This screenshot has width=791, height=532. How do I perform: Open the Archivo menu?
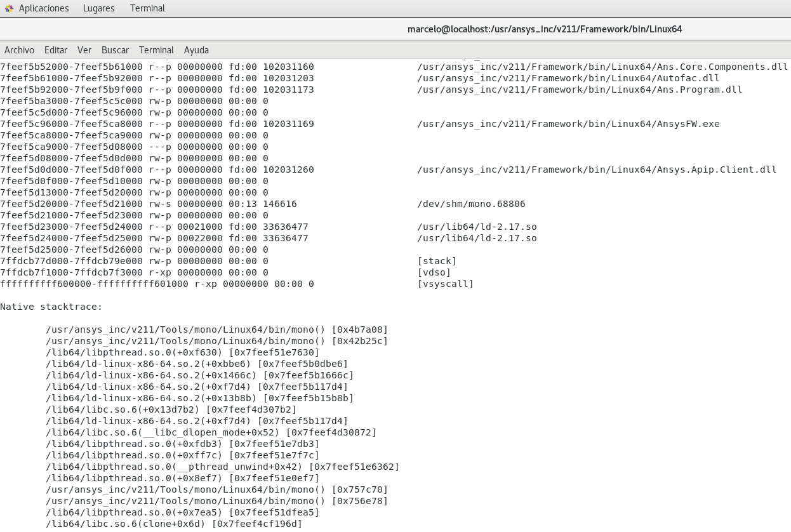point(20,50)
